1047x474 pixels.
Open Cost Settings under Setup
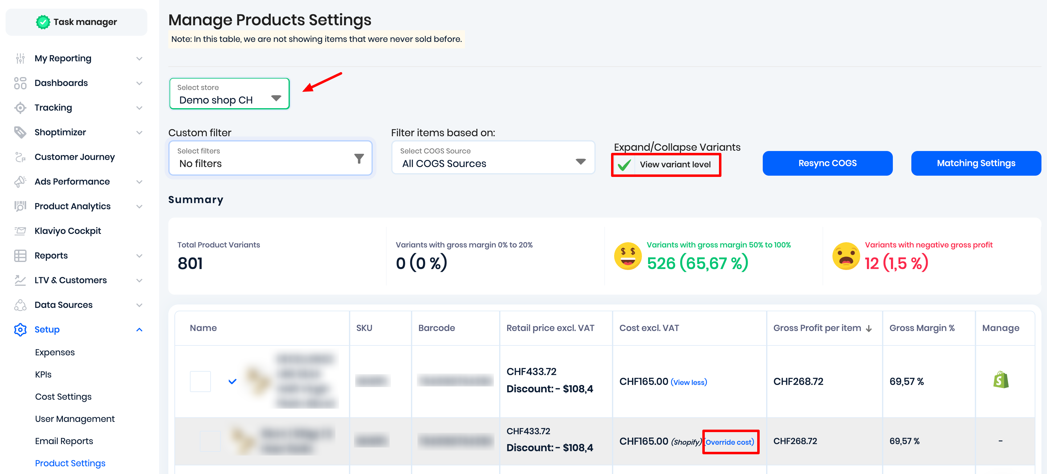point(63,396)
